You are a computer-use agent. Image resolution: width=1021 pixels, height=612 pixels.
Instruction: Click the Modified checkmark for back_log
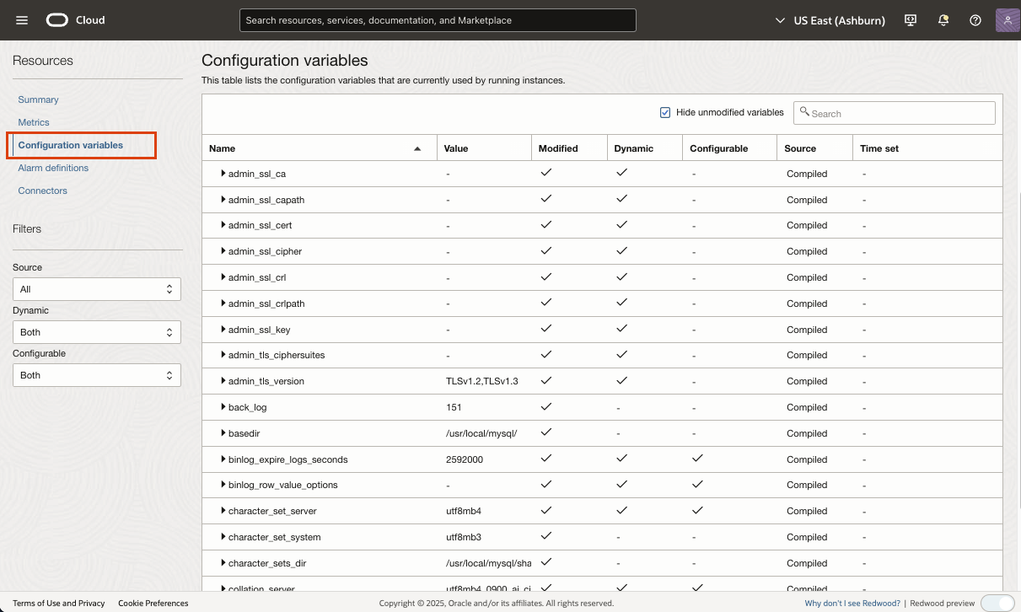tap(545, 406)
